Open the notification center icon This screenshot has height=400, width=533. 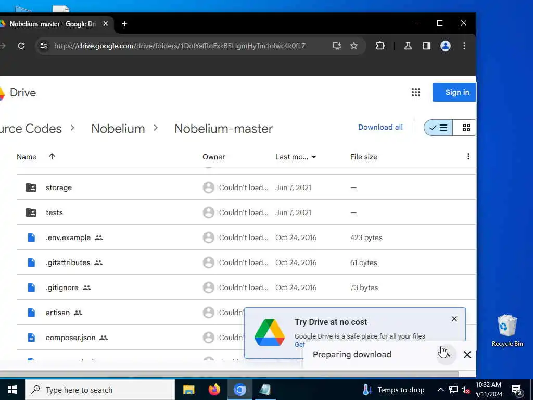pyautogui.click(x=516, y=390)
